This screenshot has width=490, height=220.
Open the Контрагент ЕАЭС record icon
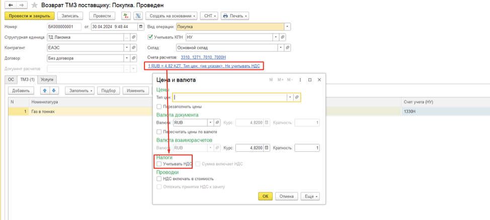[x=133, y=48]
